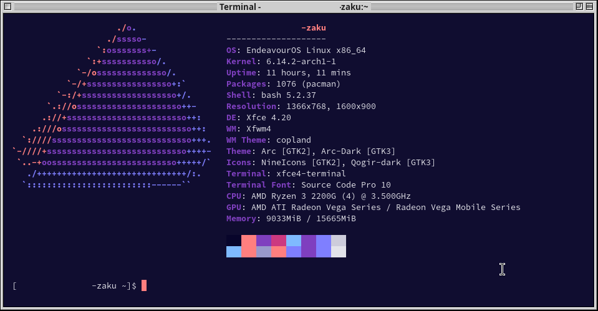Viewport: 598px width, 311px height.
Task: Click the dashed separator line under the username
Action: click(276, 39)
